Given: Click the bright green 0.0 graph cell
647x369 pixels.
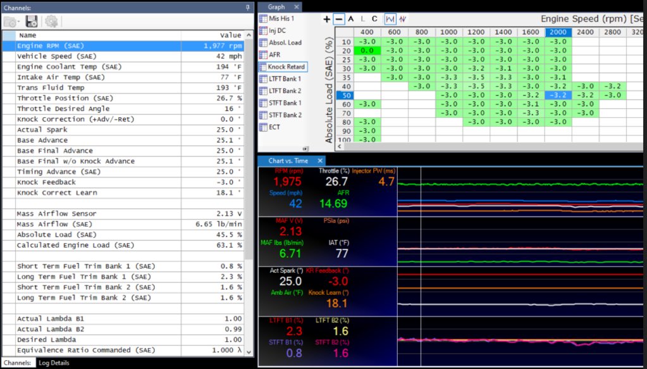Looking at the screenshot, I should 367,51.
